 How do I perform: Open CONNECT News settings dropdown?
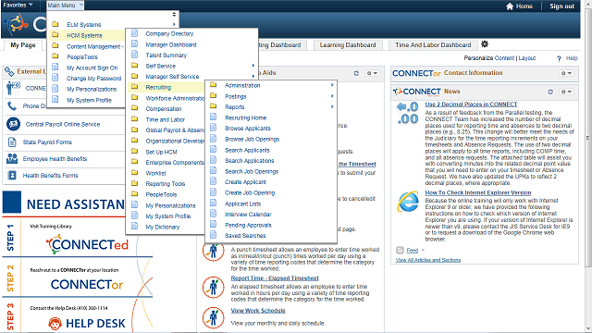click(x=566, y=92)
